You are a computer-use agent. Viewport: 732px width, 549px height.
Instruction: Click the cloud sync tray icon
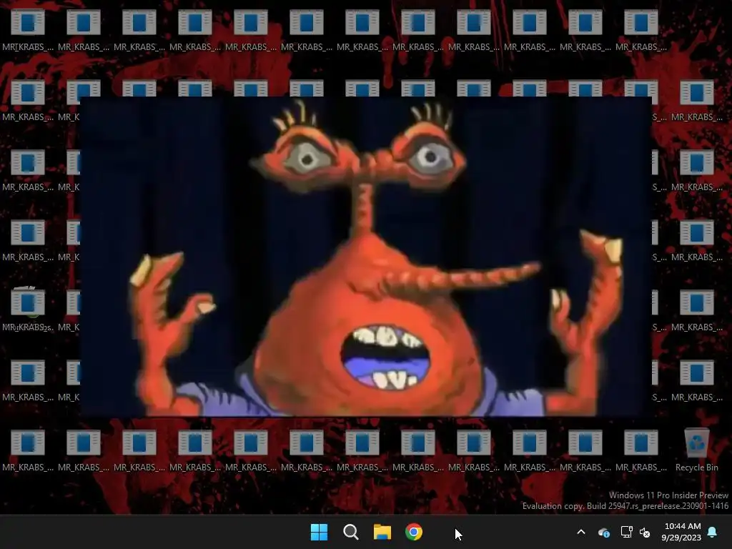[603, 532]
